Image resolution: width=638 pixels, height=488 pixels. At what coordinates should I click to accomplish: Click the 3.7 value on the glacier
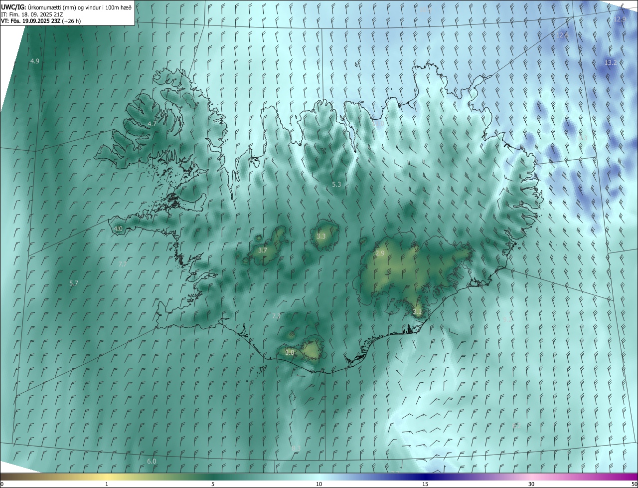(263, 250)
